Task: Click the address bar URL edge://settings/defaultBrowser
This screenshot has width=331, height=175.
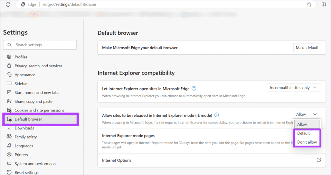Action: tap(70, 4)
